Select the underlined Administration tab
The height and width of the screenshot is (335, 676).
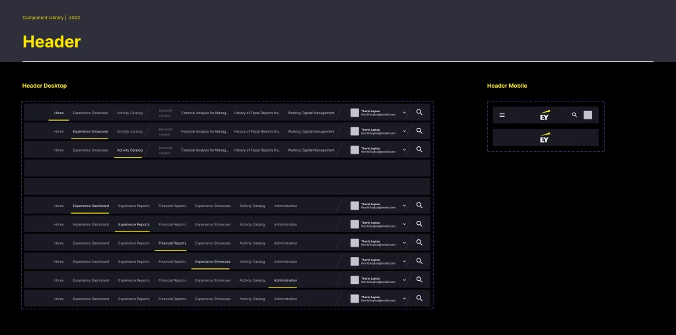tap(285, 280)
